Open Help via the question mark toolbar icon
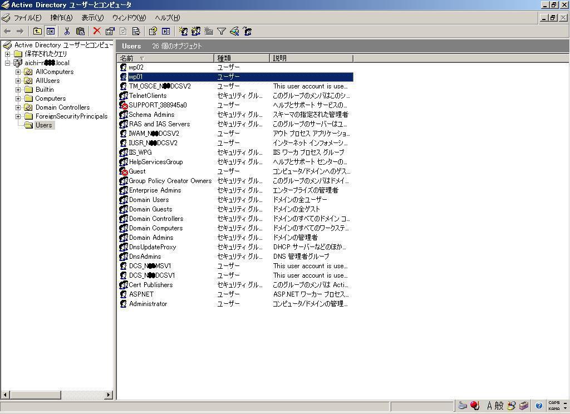Image resolution: width=570 pixels, height=414 pixels. 153,32
